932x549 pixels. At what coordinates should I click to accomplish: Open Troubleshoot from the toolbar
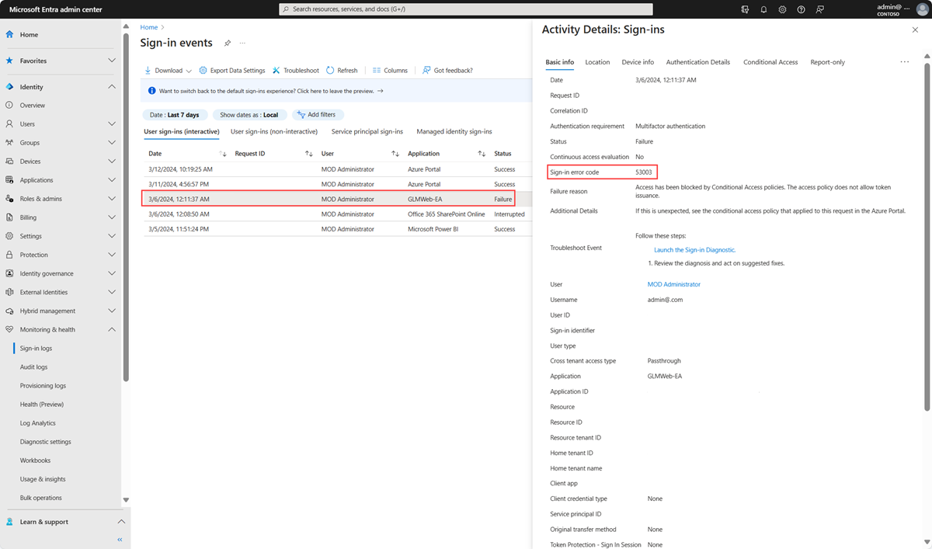(295, 71)
